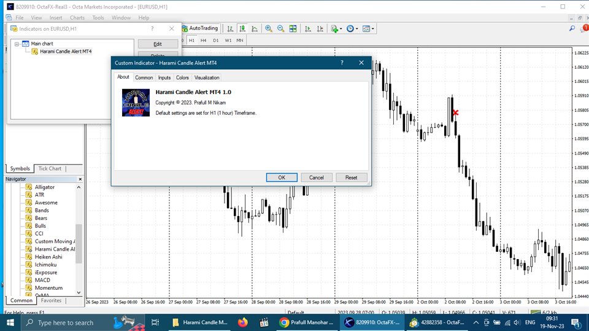
Task: Open Windows Start menu
Action: [x=10, y=322]
